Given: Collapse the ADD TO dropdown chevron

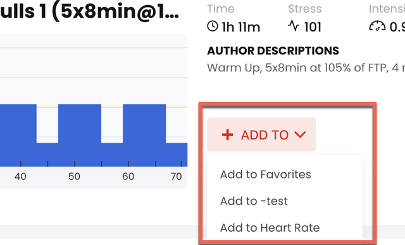Looking at the screenshot, I should (x=300, y=134).
